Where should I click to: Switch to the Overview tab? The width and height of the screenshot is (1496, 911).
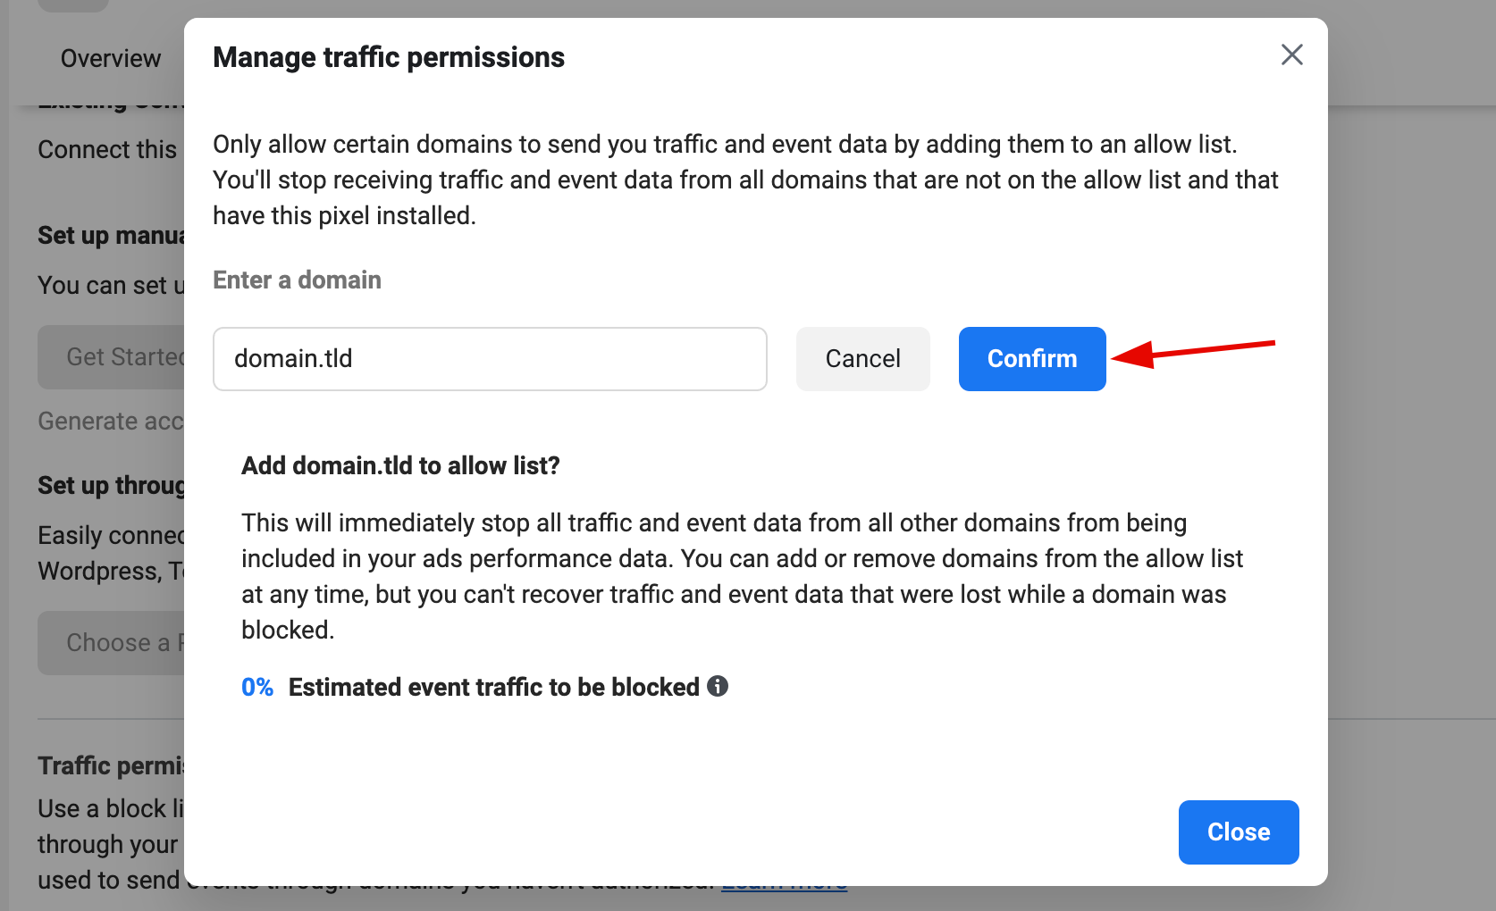click(110, 57)
